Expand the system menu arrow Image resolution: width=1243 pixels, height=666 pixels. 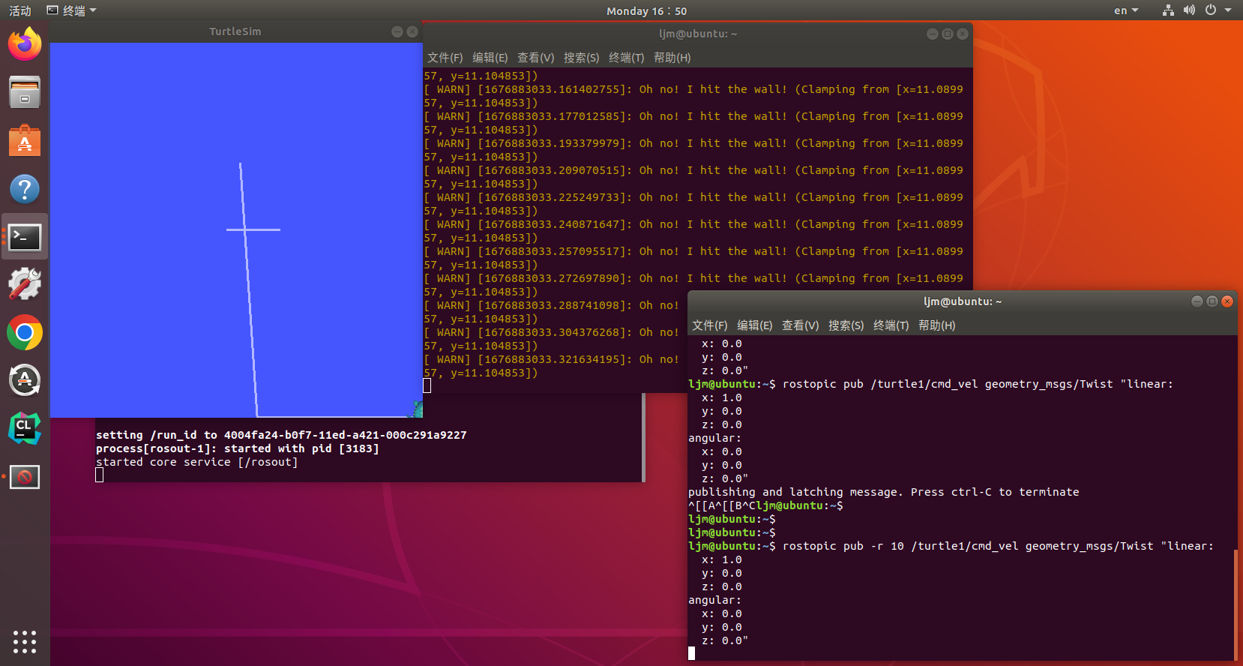pyautogui.click(x=1228, y=10)
